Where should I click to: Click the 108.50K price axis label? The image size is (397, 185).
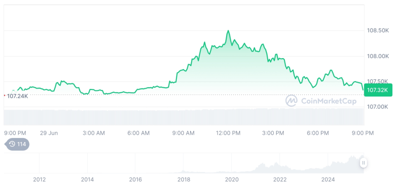pyautogui.click(x=378, y=30)
